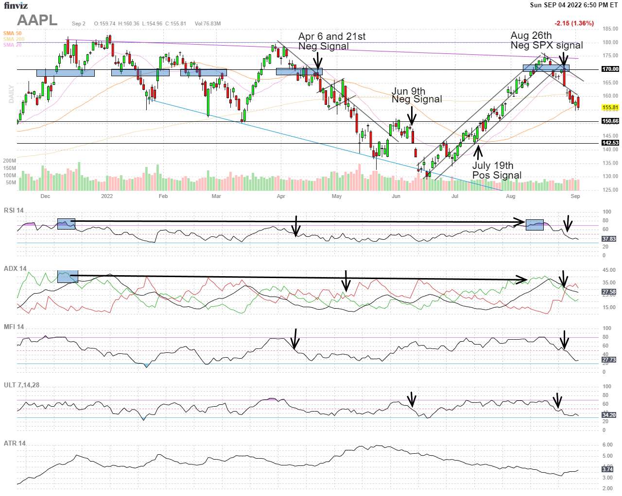Click the 150.66 price level tag

tap(610, 121)
